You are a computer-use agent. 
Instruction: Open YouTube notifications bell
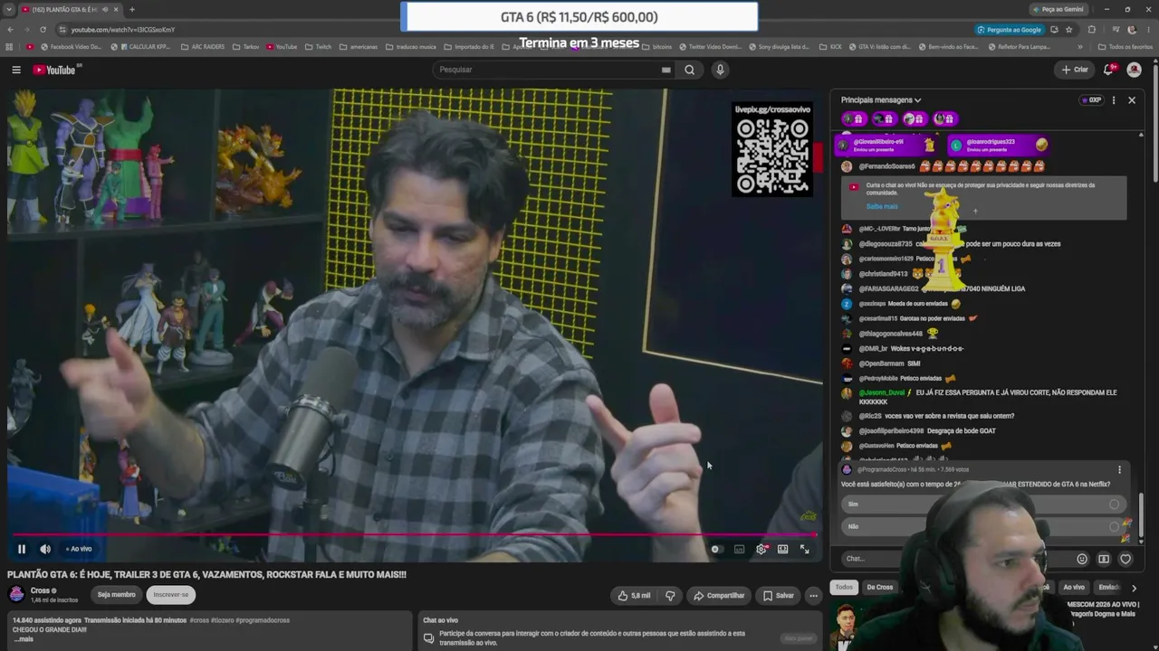[x=1108, y=70]
